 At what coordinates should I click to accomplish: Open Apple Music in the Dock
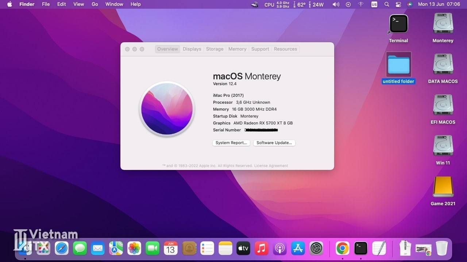pos(261,249)
